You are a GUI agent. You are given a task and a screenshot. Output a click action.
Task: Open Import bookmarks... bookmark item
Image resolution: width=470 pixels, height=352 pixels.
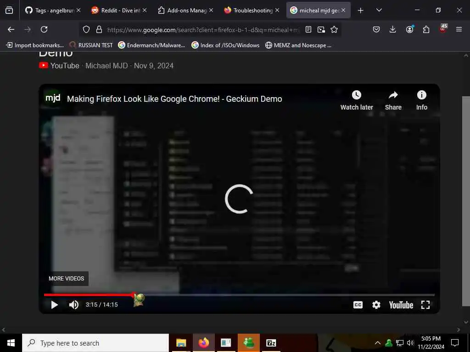coord(35,45)
